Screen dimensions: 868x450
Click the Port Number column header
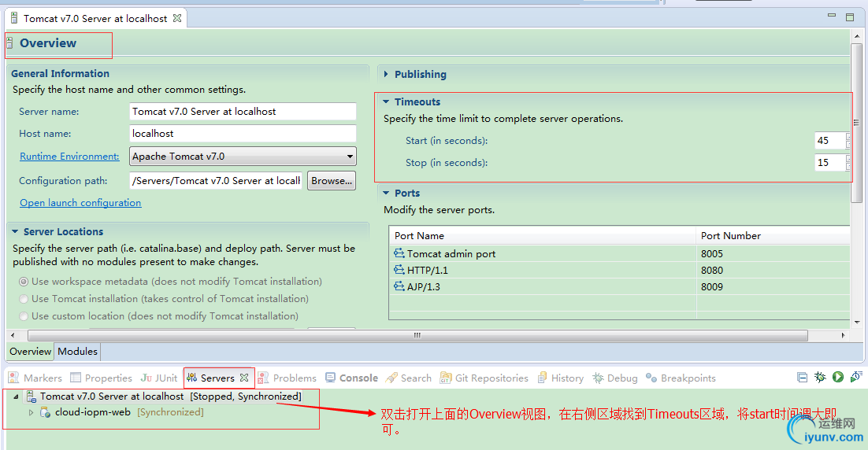pyautogui.click(x=773, y=235)
